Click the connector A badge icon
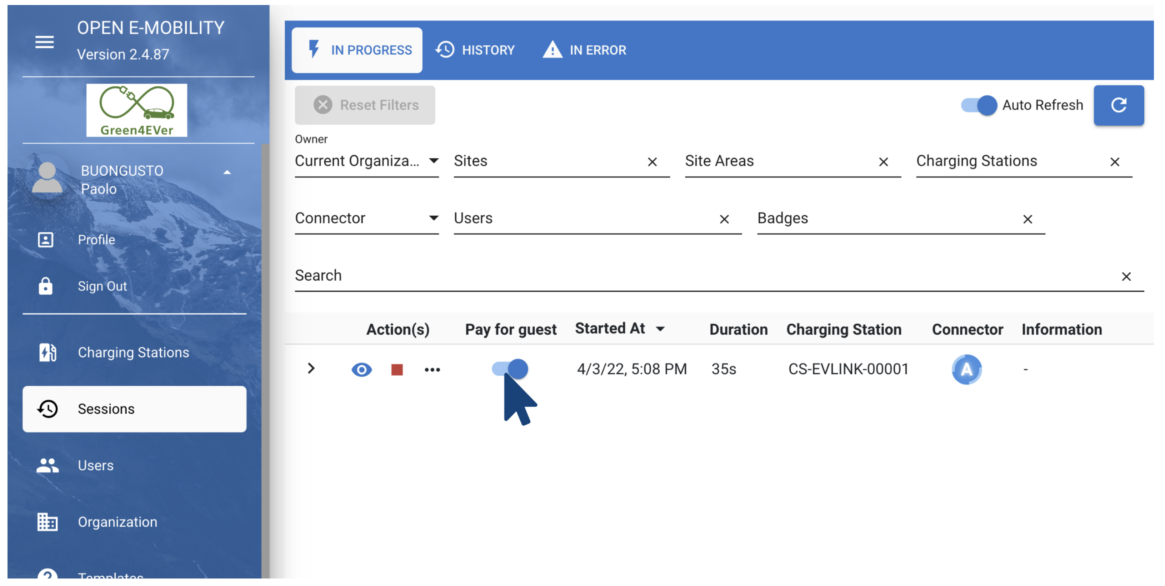The width and height of the screenshot is (1165, 586). click(966, 369)
